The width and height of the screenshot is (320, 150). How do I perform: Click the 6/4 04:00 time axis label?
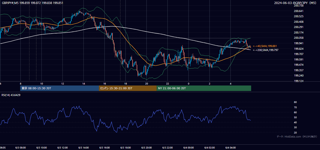click(231, 148)
